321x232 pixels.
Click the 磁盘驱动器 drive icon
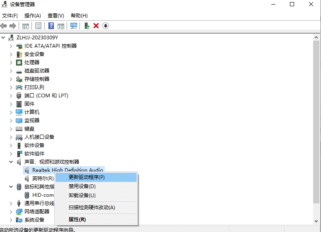coord(19,71)
